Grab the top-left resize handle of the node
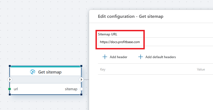The width and height of the screenshot is (213, 110). click(10, 66)
